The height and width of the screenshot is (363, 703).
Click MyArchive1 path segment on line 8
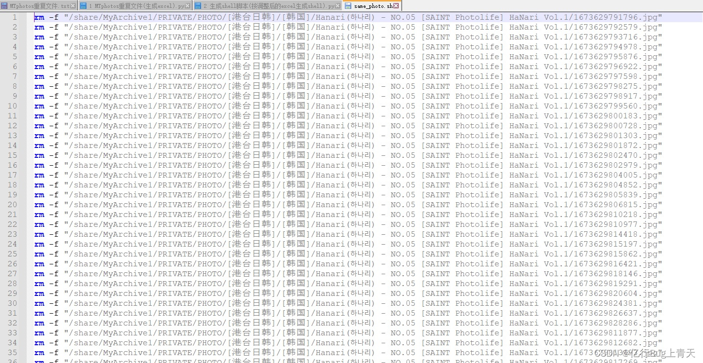click(128, 86)
